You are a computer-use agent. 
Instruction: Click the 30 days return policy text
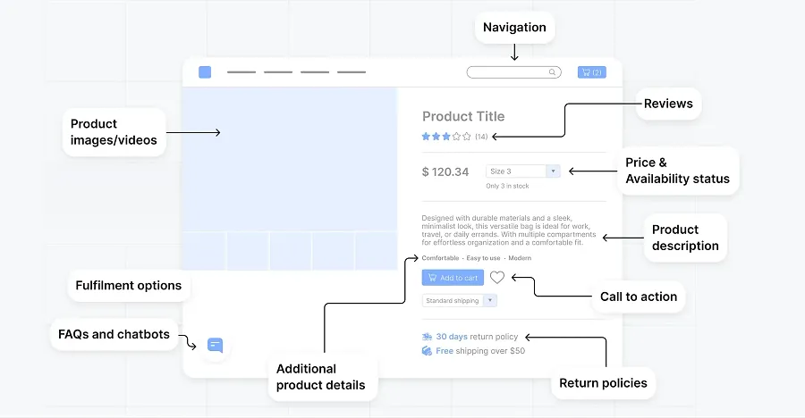(477, 337)
